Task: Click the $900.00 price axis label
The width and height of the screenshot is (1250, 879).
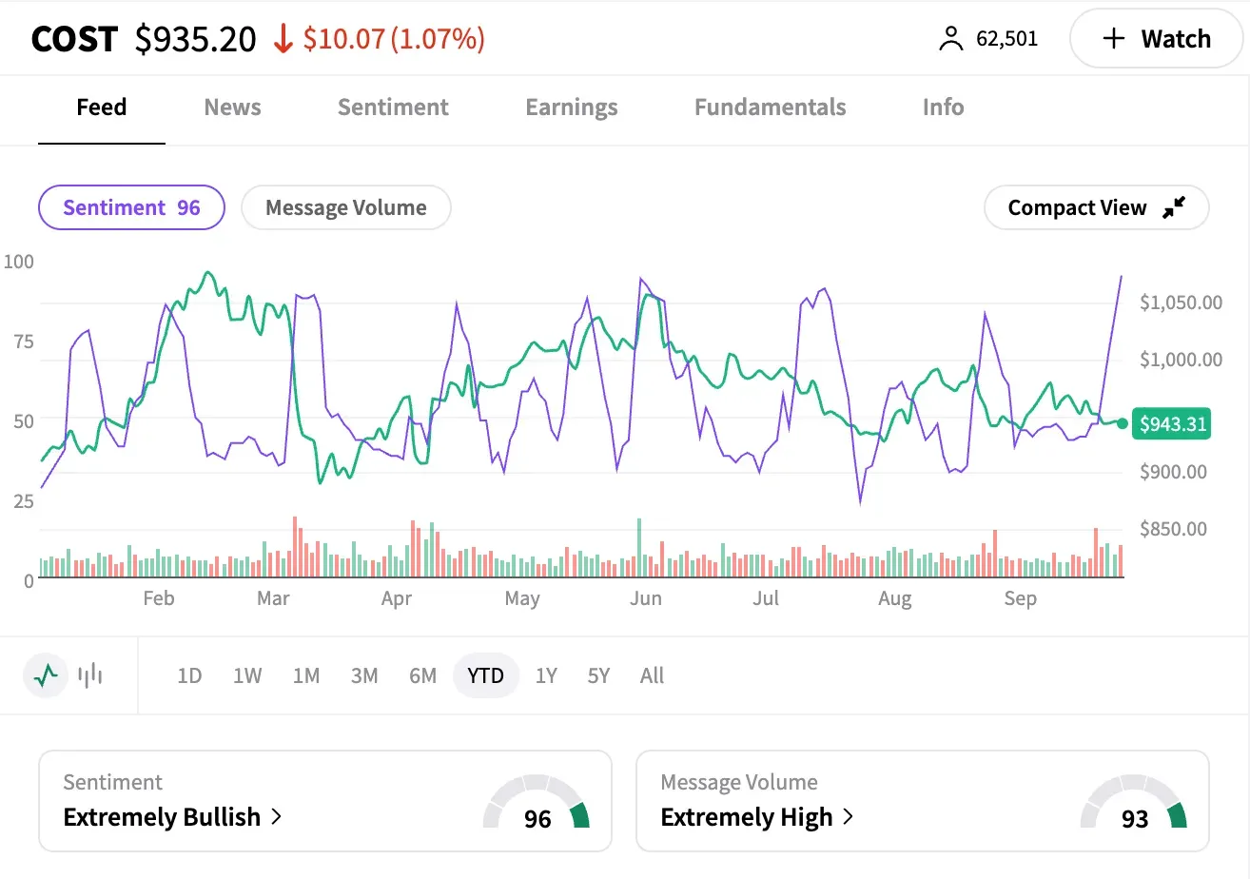Action: click(1173, 472)
